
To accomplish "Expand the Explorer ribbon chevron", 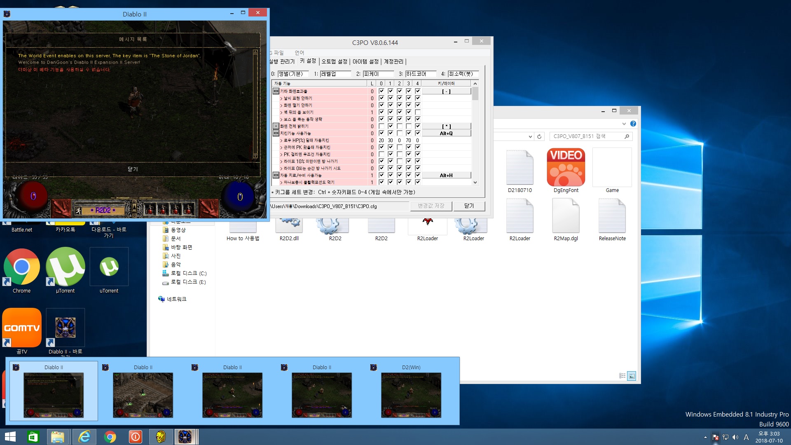I will coord(624,124).
